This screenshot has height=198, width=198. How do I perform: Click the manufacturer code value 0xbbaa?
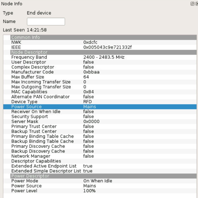(x=91, y=72)
